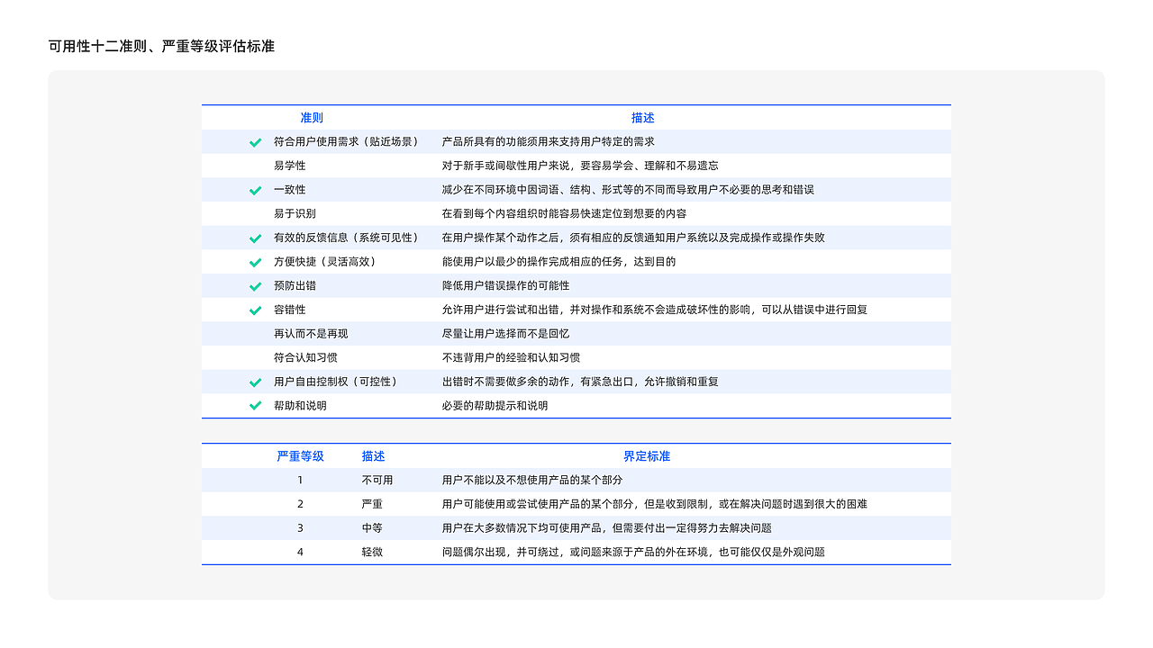Click the green checkmark beside 一致性
The height and width of the screenshot is (648, 1153).
coord(256,190)
